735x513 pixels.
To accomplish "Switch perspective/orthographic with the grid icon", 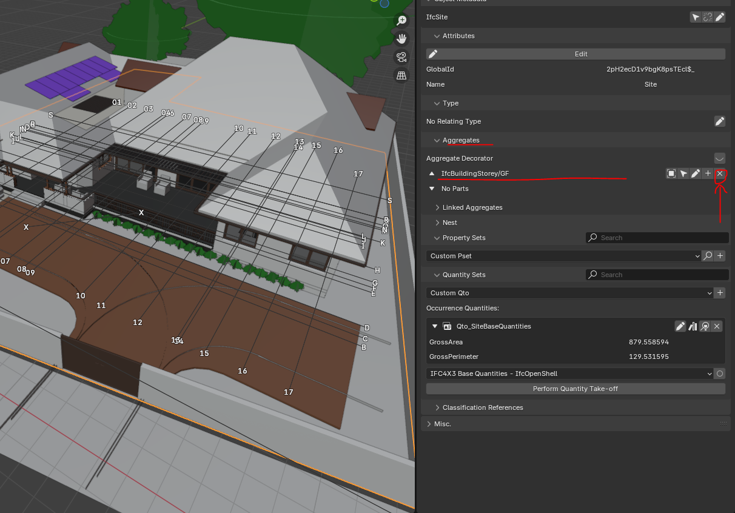I will (x=401, y=75).
